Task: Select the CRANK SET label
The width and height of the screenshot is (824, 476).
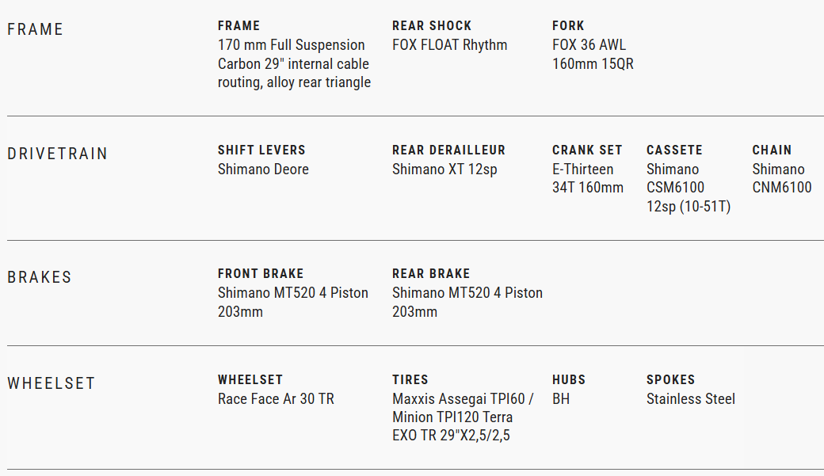Action: [587, 150]
